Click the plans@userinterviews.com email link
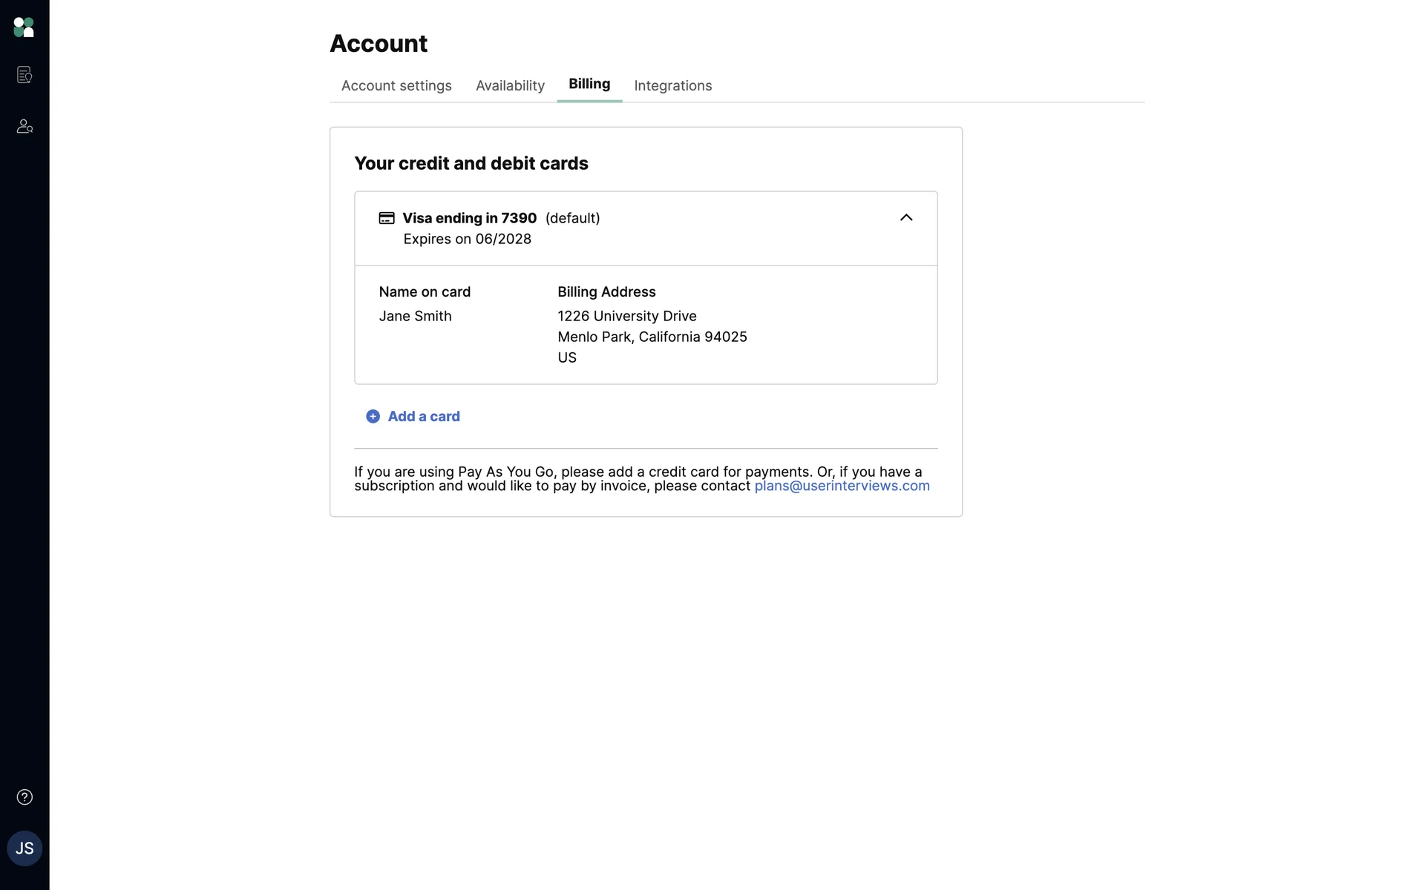1425x890 pixels. click(x=842, y=487)
